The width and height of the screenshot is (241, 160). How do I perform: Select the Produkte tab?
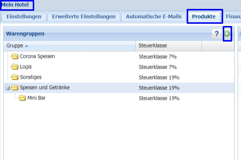pos(204,17)
